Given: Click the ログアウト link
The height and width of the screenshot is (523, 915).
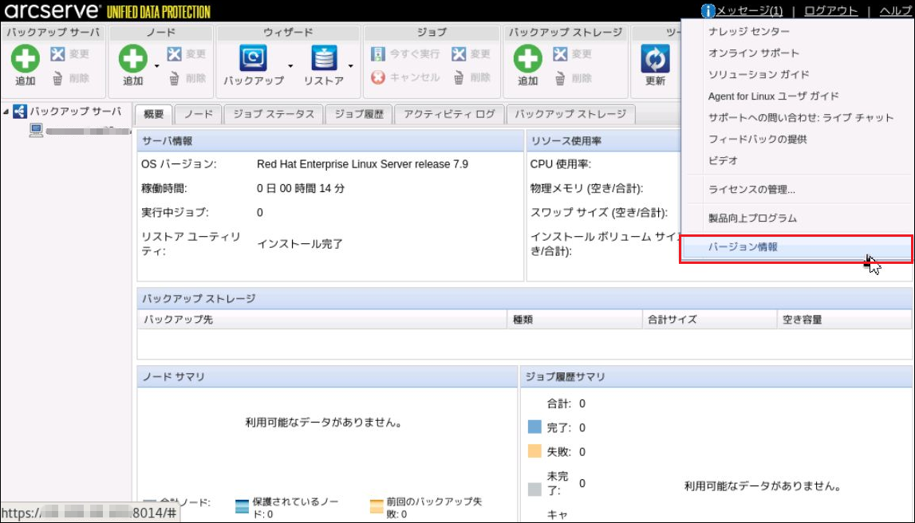Looking at the screenshot, I should pos(831,11).
